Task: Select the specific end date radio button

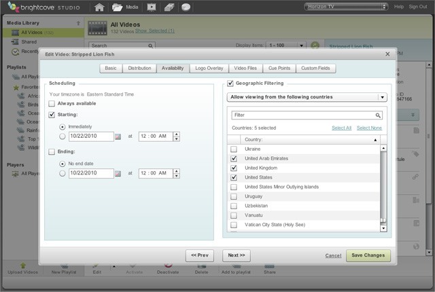Action: pyautogui.click(x=63, y=173)
